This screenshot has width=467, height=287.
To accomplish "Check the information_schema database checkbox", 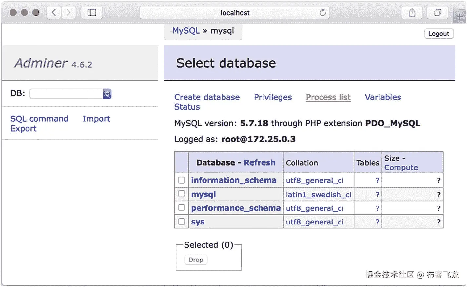I will pyautogui.click(x=182, y=180).
